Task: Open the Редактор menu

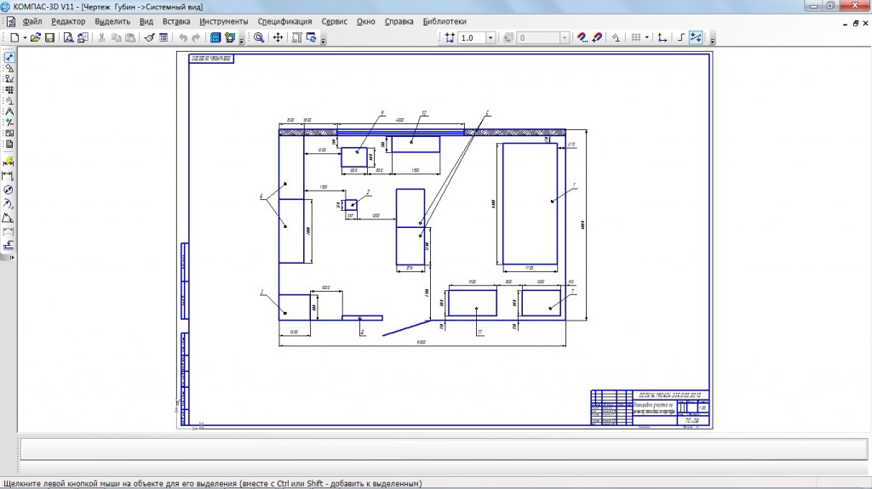Action: [x=68, y=21]
